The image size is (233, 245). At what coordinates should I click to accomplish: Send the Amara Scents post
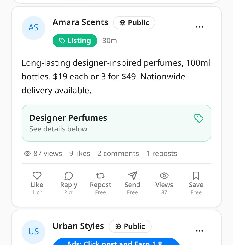[132, 183]
